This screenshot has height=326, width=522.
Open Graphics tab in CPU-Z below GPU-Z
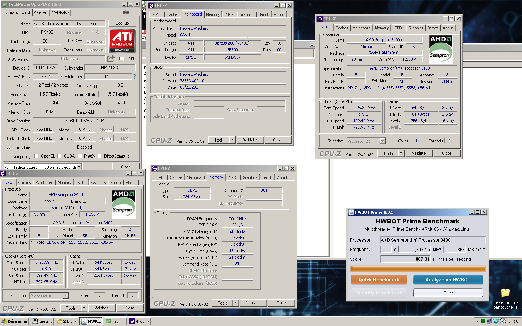(x=99, y=183)
